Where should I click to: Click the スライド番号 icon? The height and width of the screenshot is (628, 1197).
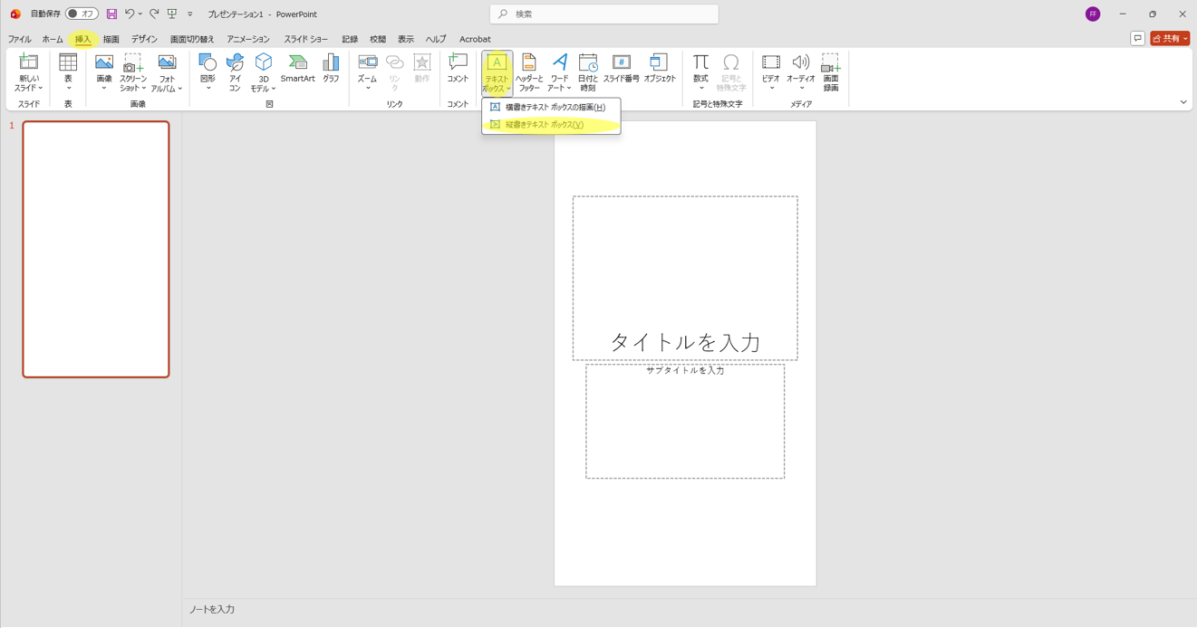(622, 69)
